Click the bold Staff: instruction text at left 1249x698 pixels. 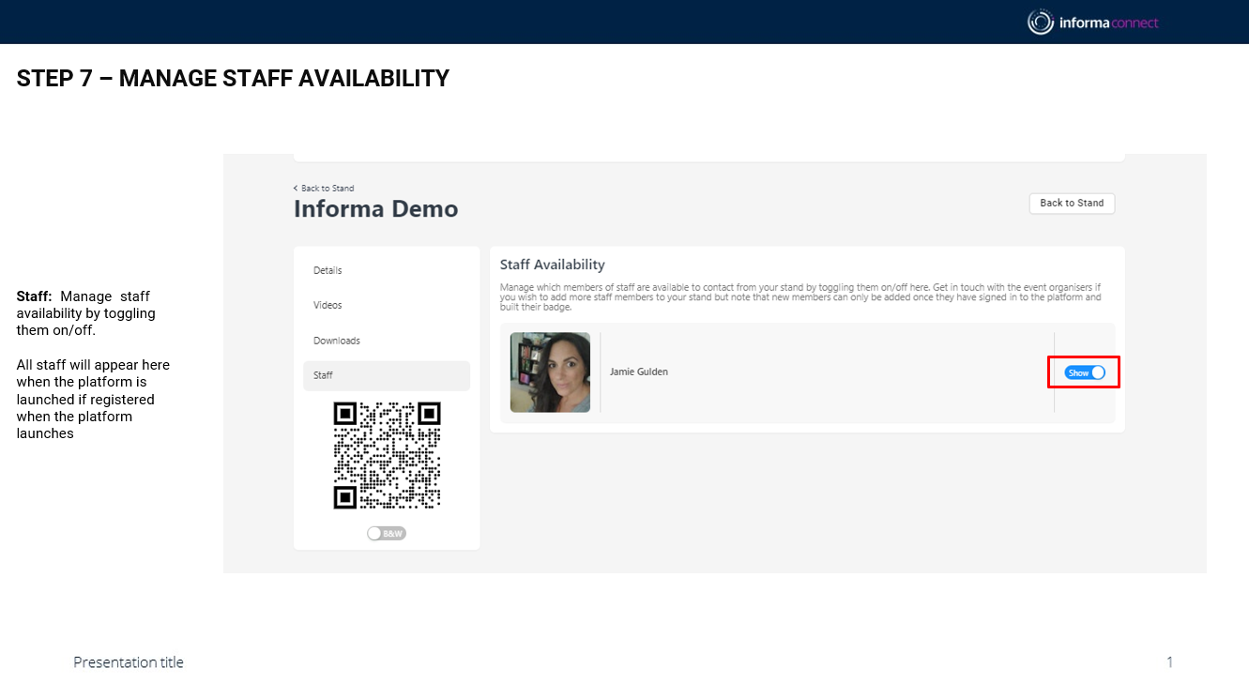(x=34, y=296)
